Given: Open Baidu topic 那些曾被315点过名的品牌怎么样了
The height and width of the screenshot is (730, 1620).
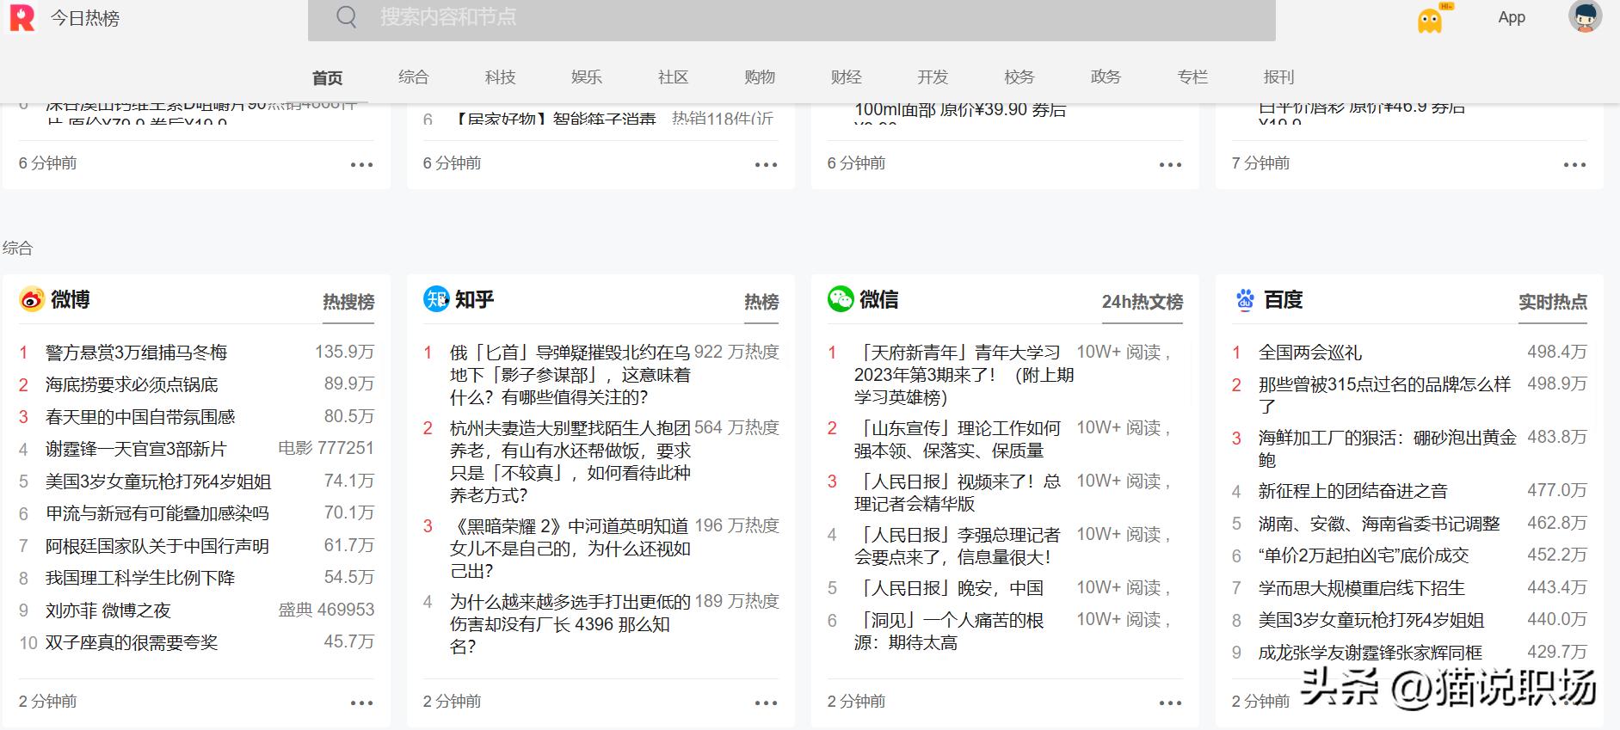Looking at the screenshot, I should 1384,395.
